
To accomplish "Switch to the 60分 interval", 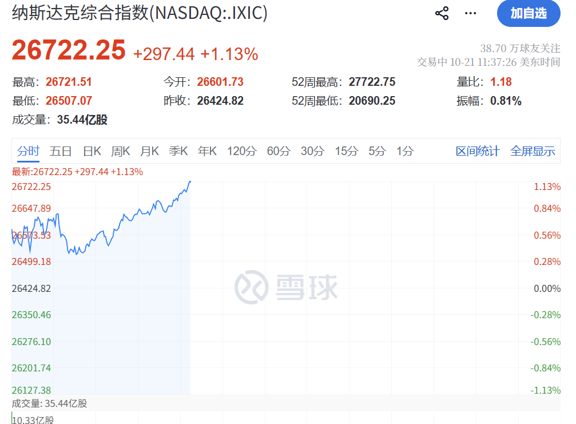I will pyautogui.click(x=279, y=151).
